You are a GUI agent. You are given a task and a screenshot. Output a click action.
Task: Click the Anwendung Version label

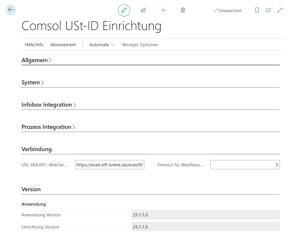click(x=41, y=215)
